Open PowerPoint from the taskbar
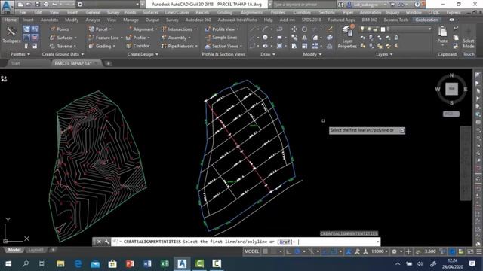 click(130, 263)
